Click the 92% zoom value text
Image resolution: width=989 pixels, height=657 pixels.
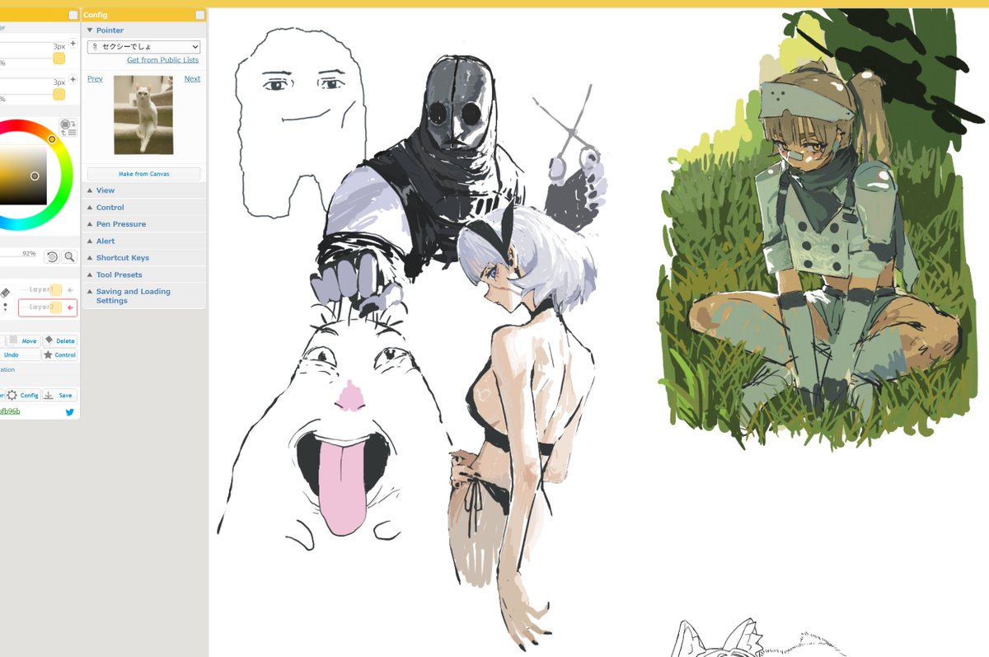[29, 254]
